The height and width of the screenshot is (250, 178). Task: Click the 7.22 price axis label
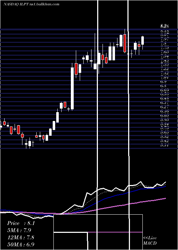[x=164, y=69]
